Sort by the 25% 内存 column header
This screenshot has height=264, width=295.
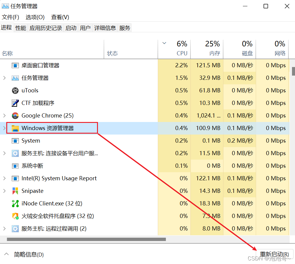(207, 49)
